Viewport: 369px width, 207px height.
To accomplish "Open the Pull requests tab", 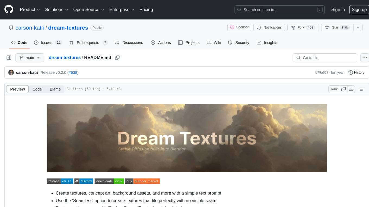I will [x=88, y=43].
